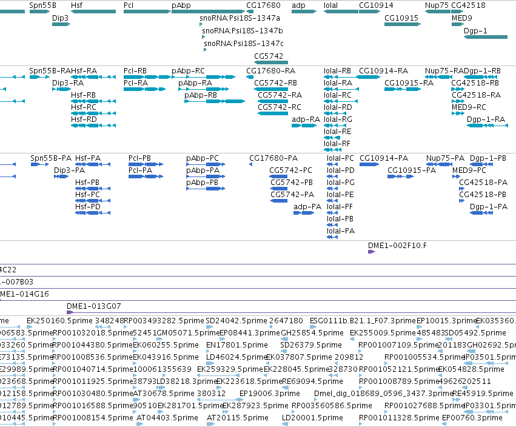Select the Hsf gene arrow glyph
This screenshot has width=516, height=427.
[x=93, y=12]
